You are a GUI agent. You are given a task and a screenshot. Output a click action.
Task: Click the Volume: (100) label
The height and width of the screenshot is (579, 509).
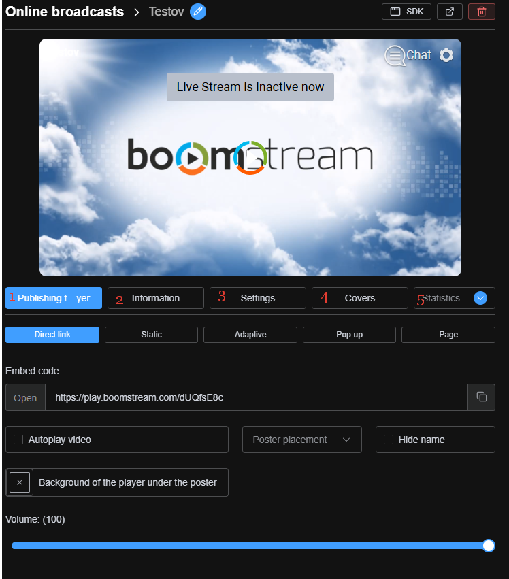(x=35, y=519)
